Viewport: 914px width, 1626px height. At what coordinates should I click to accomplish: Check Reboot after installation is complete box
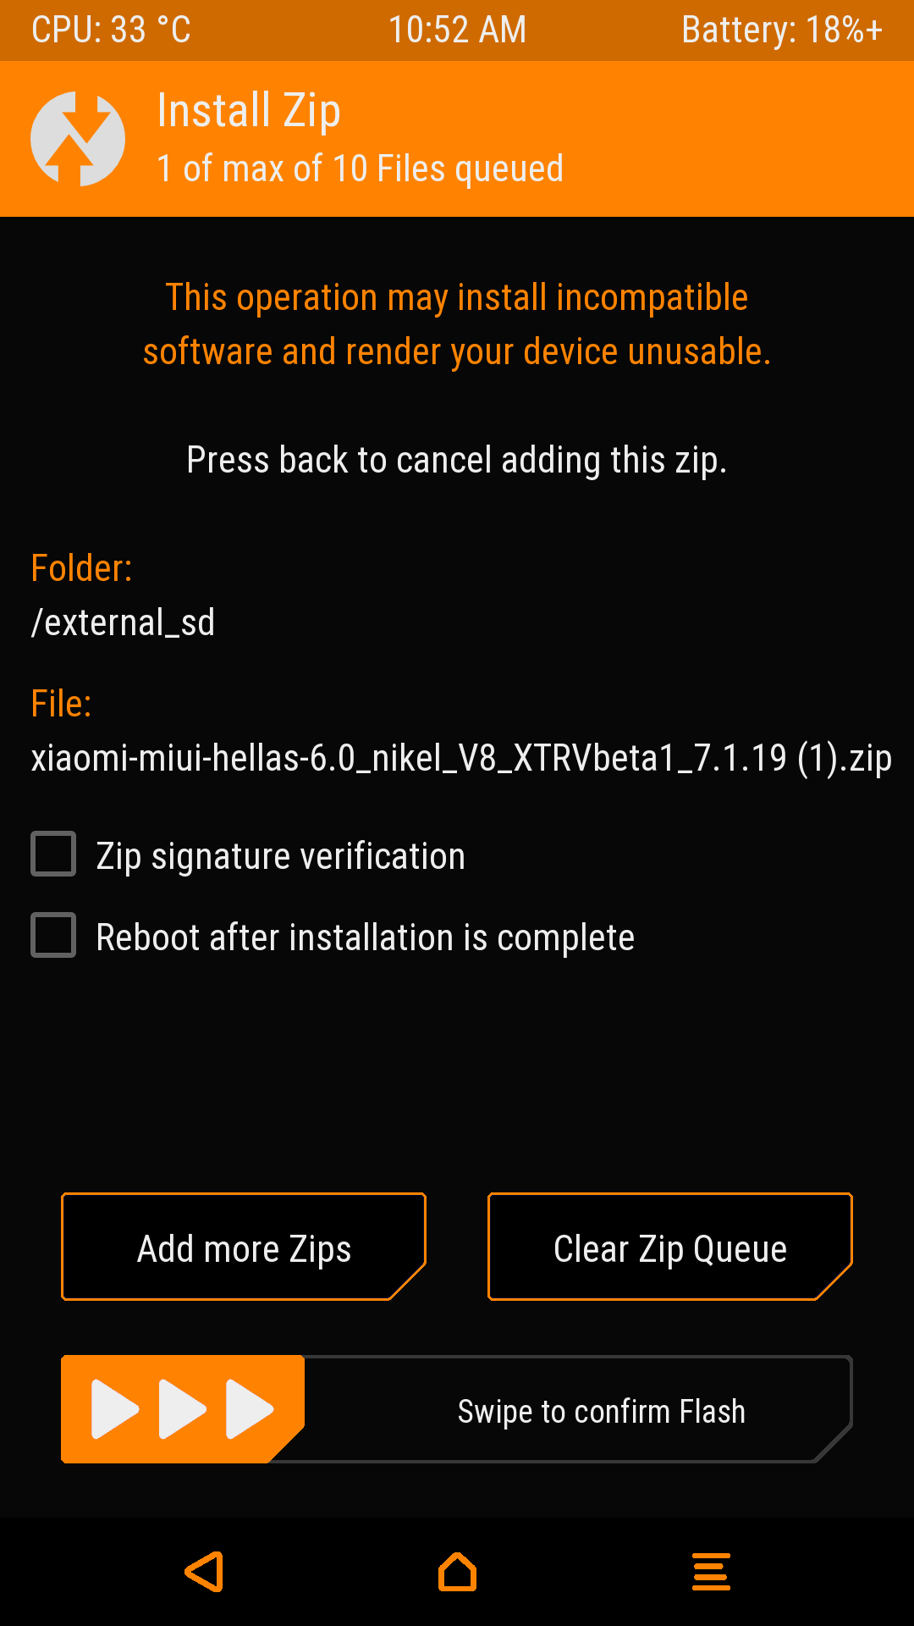(53, 935)
